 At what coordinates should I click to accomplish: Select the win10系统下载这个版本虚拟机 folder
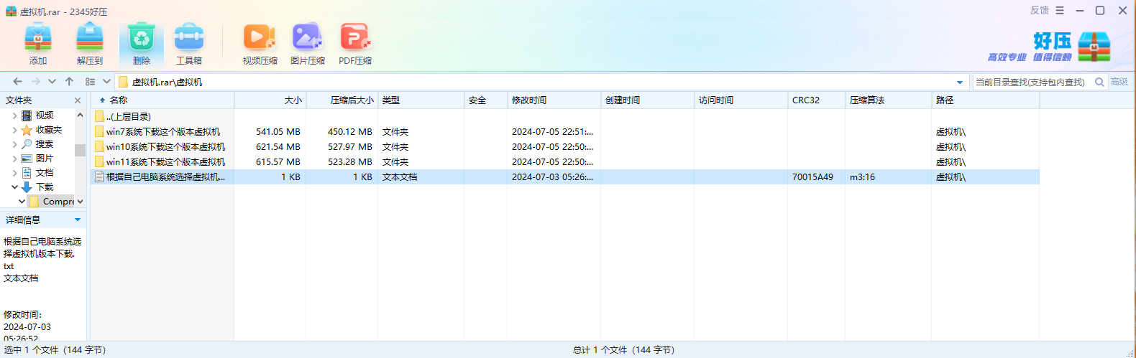click(565, 147)
